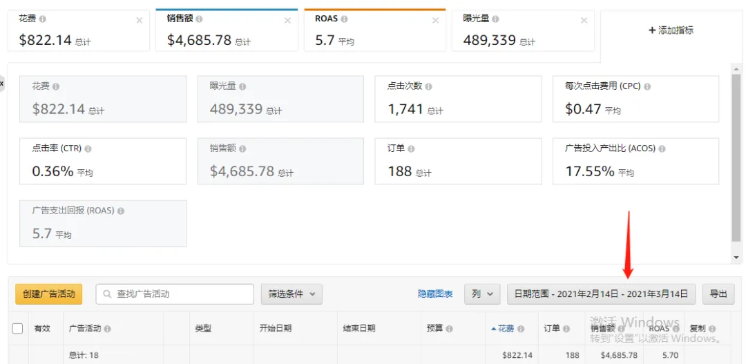Click info icon in 曝光量 metric card
Screen dimensions: 746x364
242,87
